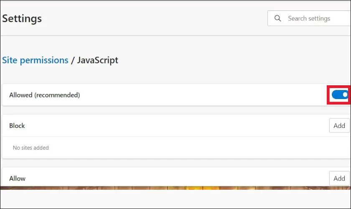Open the Site permissions breadcrumb link
The width and height of the screenshot is (351, 209).
coord(35,60)
